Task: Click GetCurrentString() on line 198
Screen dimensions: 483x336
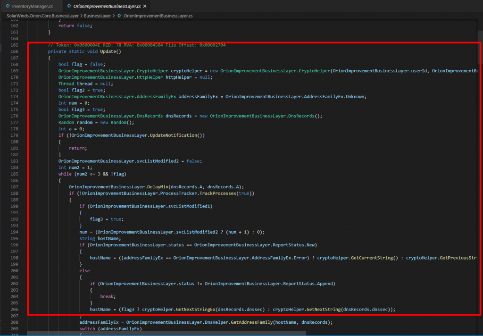Action: pyautogui.click(x=374, y=258)
